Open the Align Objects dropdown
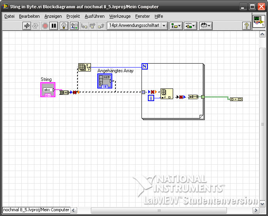 [176, 26]
